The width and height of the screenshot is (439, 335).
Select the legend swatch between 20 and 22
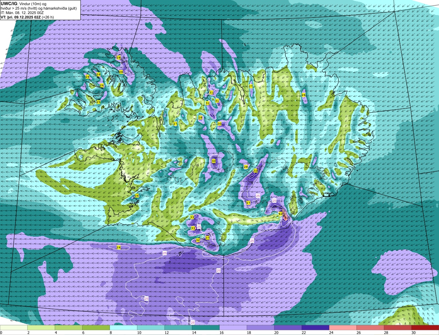click(x=288, y=327)
